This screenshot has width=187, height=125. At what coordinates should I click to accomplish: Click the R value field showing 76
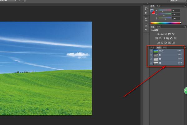[x=176, y=11]
